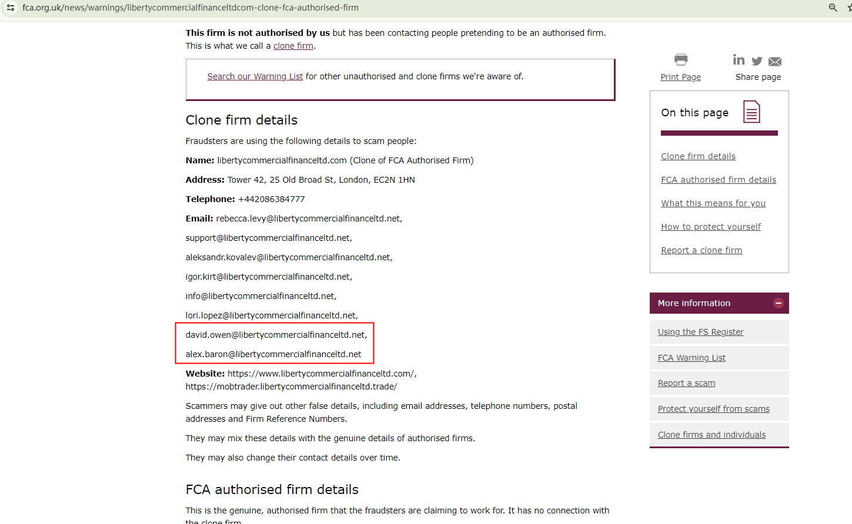Open the Print Page link
Image resolution: width=852 pixels, height=524 pixels.
pos(680,77)
